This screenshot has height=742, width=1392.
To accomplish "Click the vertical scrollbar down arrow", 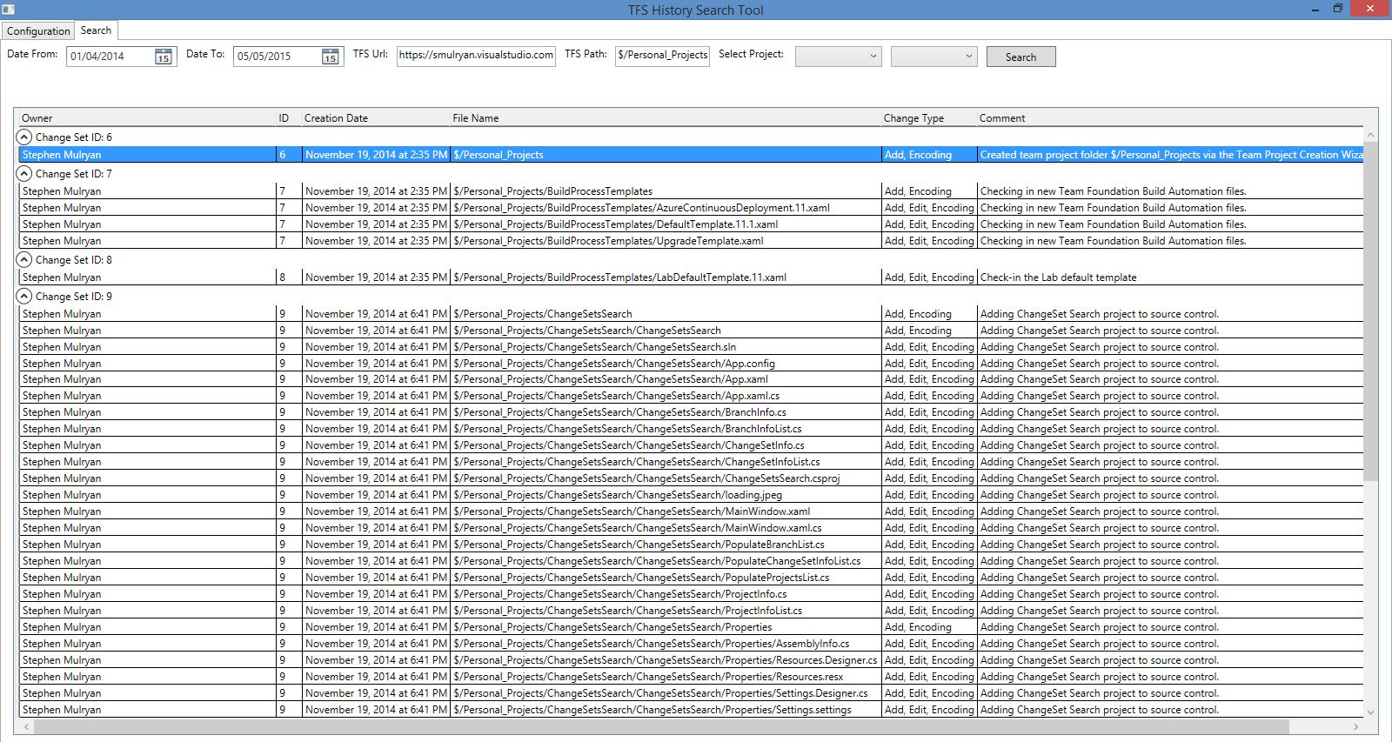I will click(1370, 712).
